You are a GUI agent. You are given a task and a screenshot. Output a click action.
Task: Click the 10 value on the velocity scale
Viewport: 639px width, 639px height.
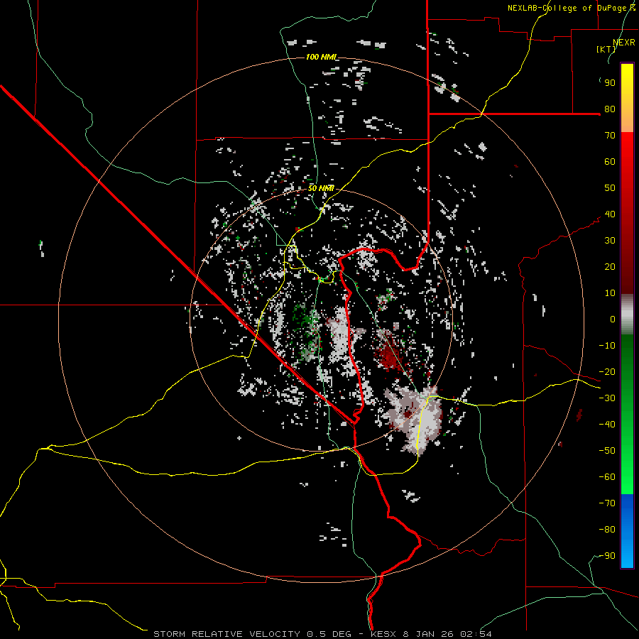[x=610, y=293]
